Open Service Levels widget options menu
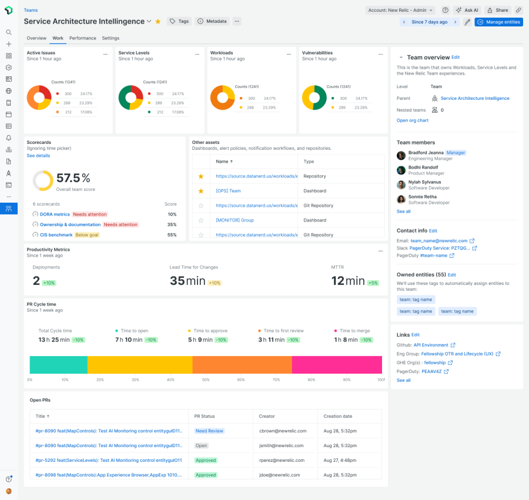This screenshot has width=529, height=500. pos(197,54)
